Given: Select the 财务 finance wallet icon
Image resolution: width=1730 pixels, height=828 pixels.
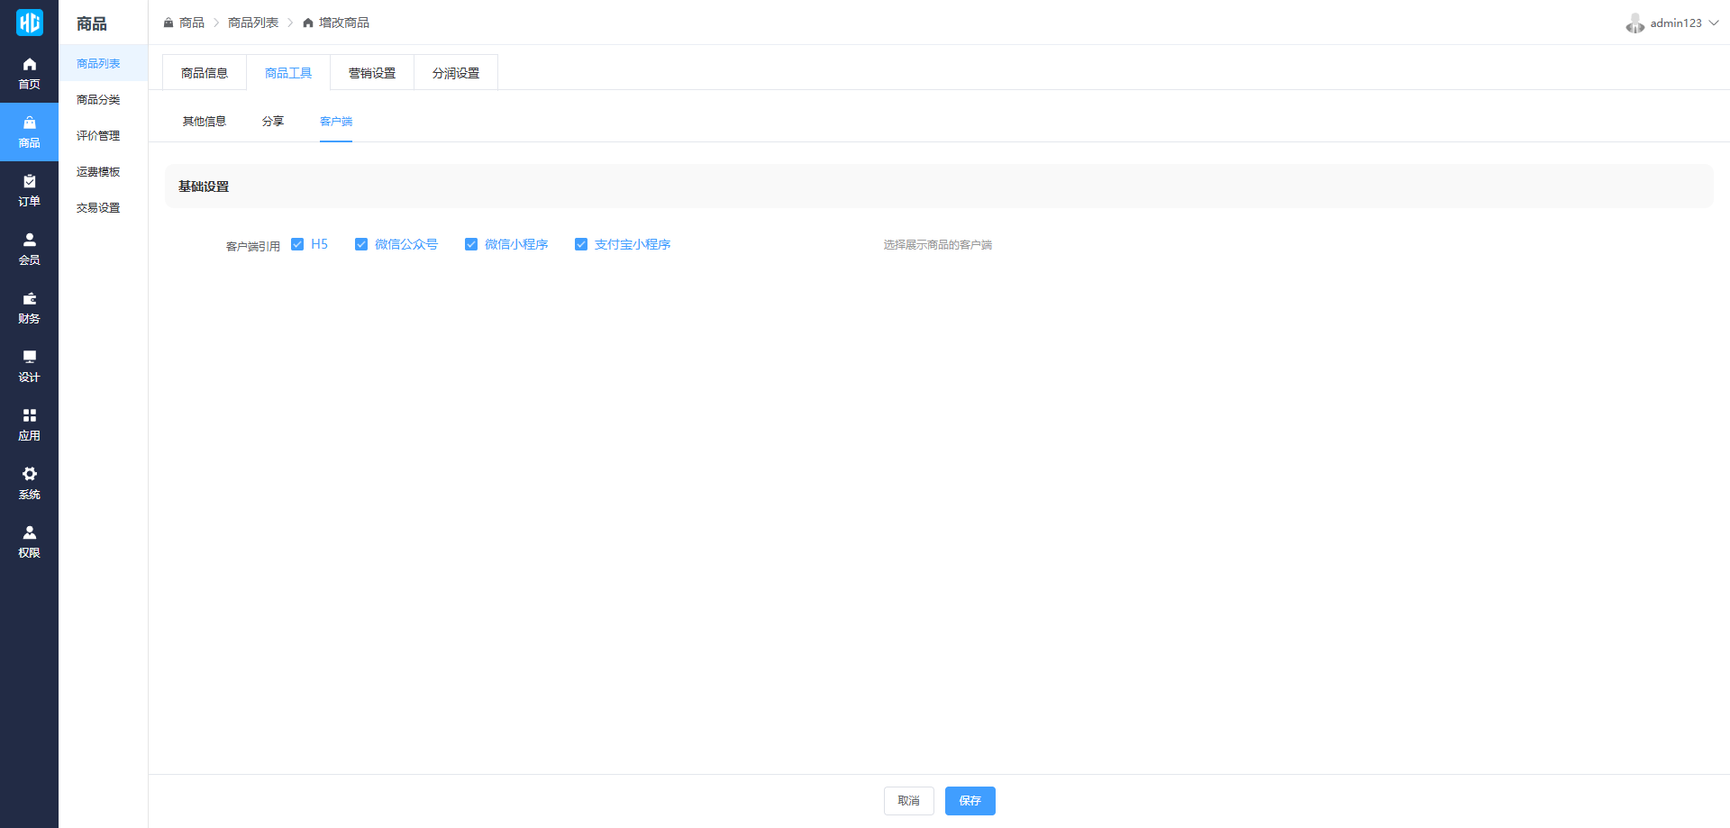Looking at the screenshot, I should coord(29,299).
